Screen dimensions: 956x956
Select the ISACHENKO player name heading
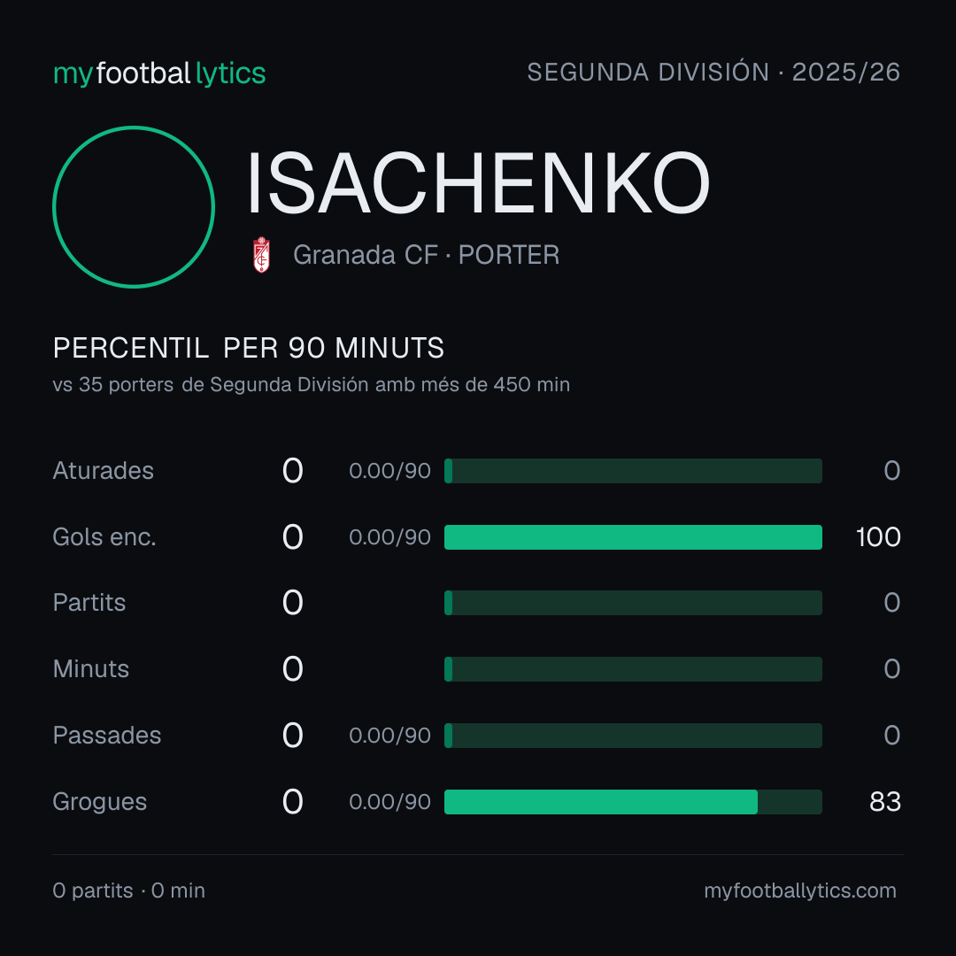479,183
